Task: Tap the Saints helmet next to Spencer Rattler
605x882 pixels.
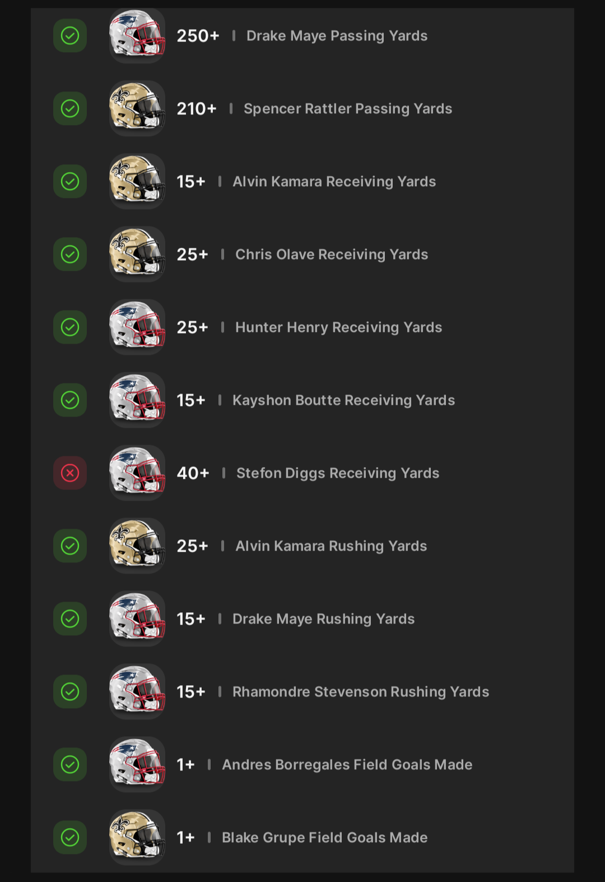Action: (137, 108)
